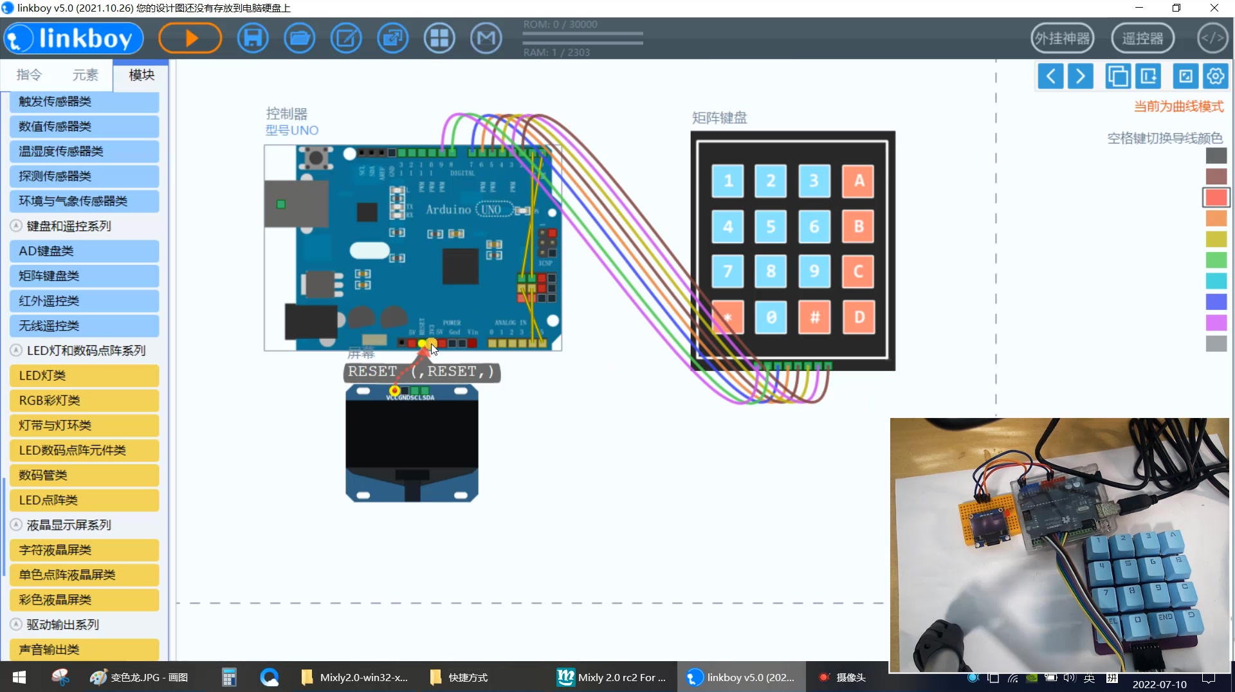Open settings with the gear icon
The width and height of the screenshot is (1235, 692).
[x=1216, y=77]
